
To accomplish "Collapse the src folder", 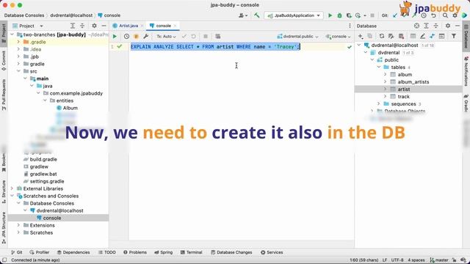I will [x=18, y=71].
